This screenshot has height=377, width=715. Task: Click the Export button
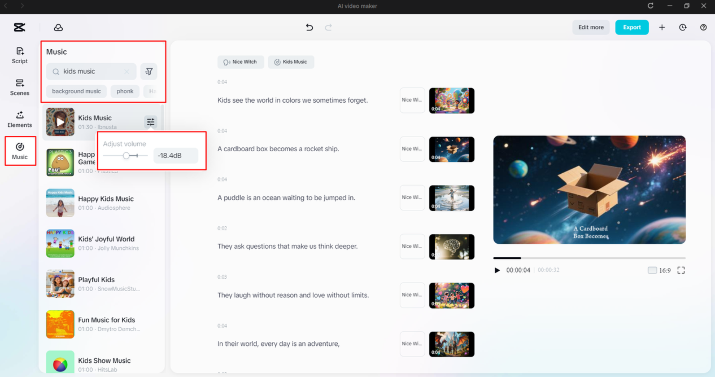click(632, 27)
